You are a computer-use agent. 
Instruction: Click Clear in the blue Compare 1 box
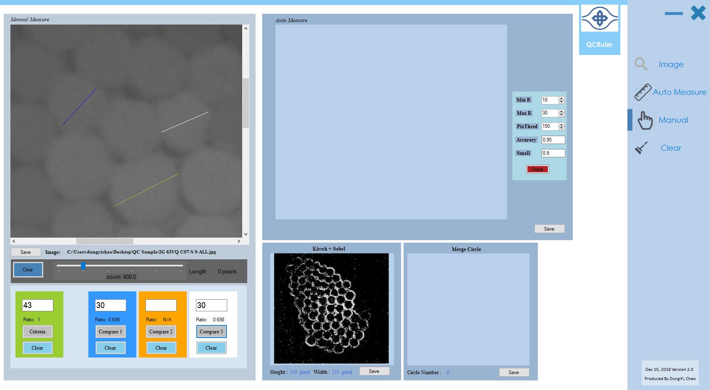[x=110, y=348]
